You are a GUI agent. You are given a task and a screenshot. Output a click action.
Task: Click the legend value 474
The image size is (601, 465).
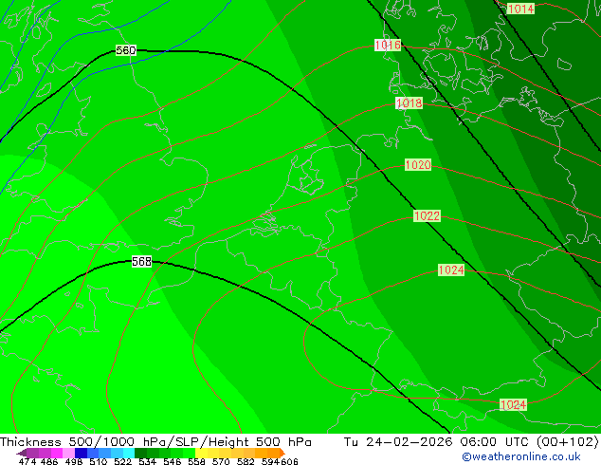(x=27, y=461)
